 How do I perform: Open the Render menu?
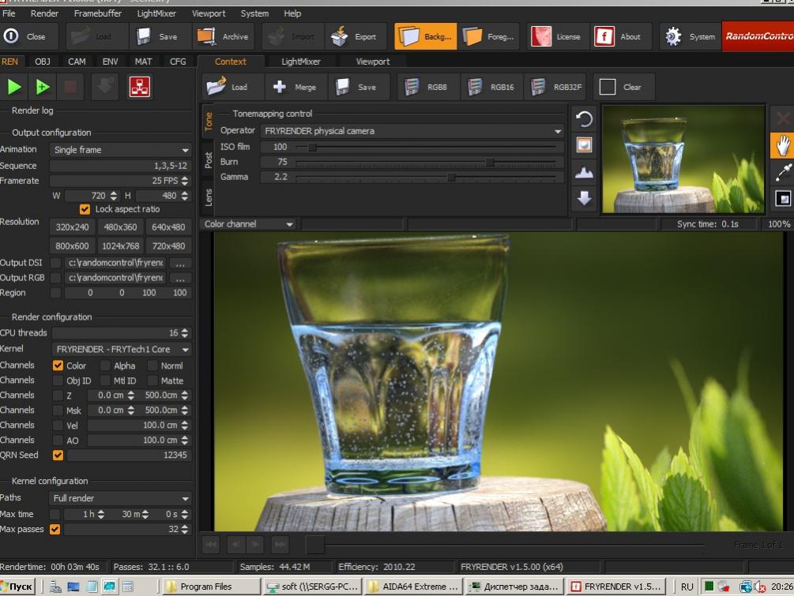point(44,13)
